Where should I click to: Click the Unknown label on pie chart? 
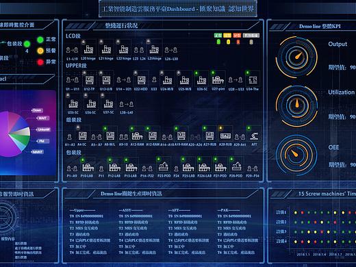[x=44, y=129]
